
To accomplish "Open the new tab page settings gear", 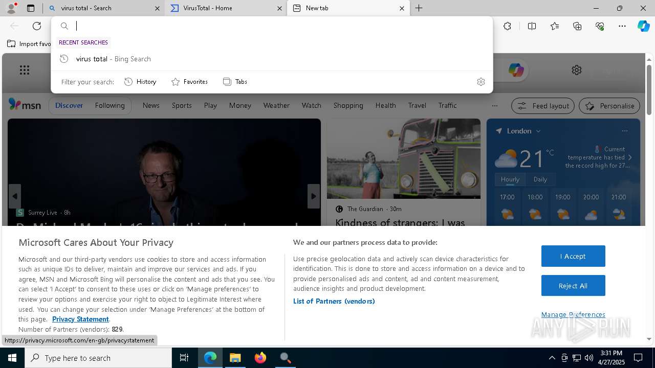I will coord(577,70).
